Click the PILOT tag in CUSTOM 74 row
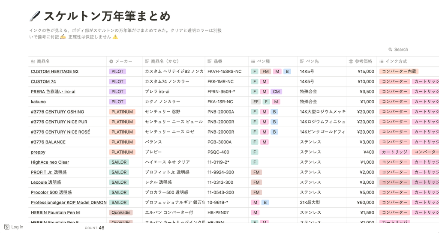 point(117,81)
